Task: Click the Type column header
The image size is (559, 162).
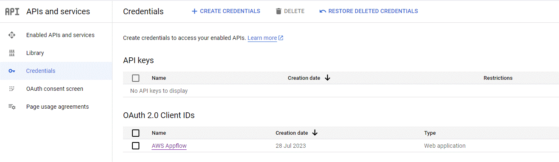Action: click(430, 133)
